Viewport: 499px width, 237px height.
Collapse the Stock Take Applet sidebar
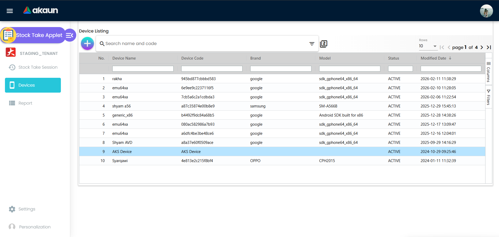click(x=70, y=35)
